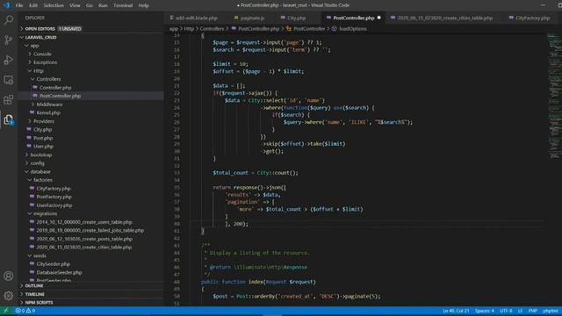
Task: Click the VS Code logo icon
Action: 6,5
